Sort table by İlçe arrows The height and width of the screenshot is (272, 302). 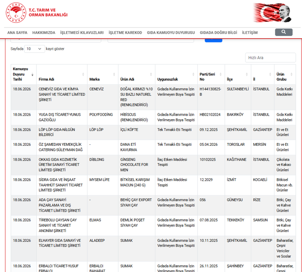coord(247,74)
